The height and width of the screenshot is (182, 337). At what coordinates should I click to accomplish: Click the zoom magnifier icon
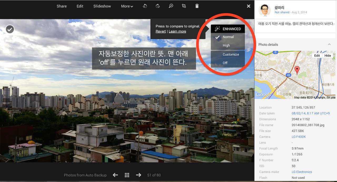coord(171,6)
